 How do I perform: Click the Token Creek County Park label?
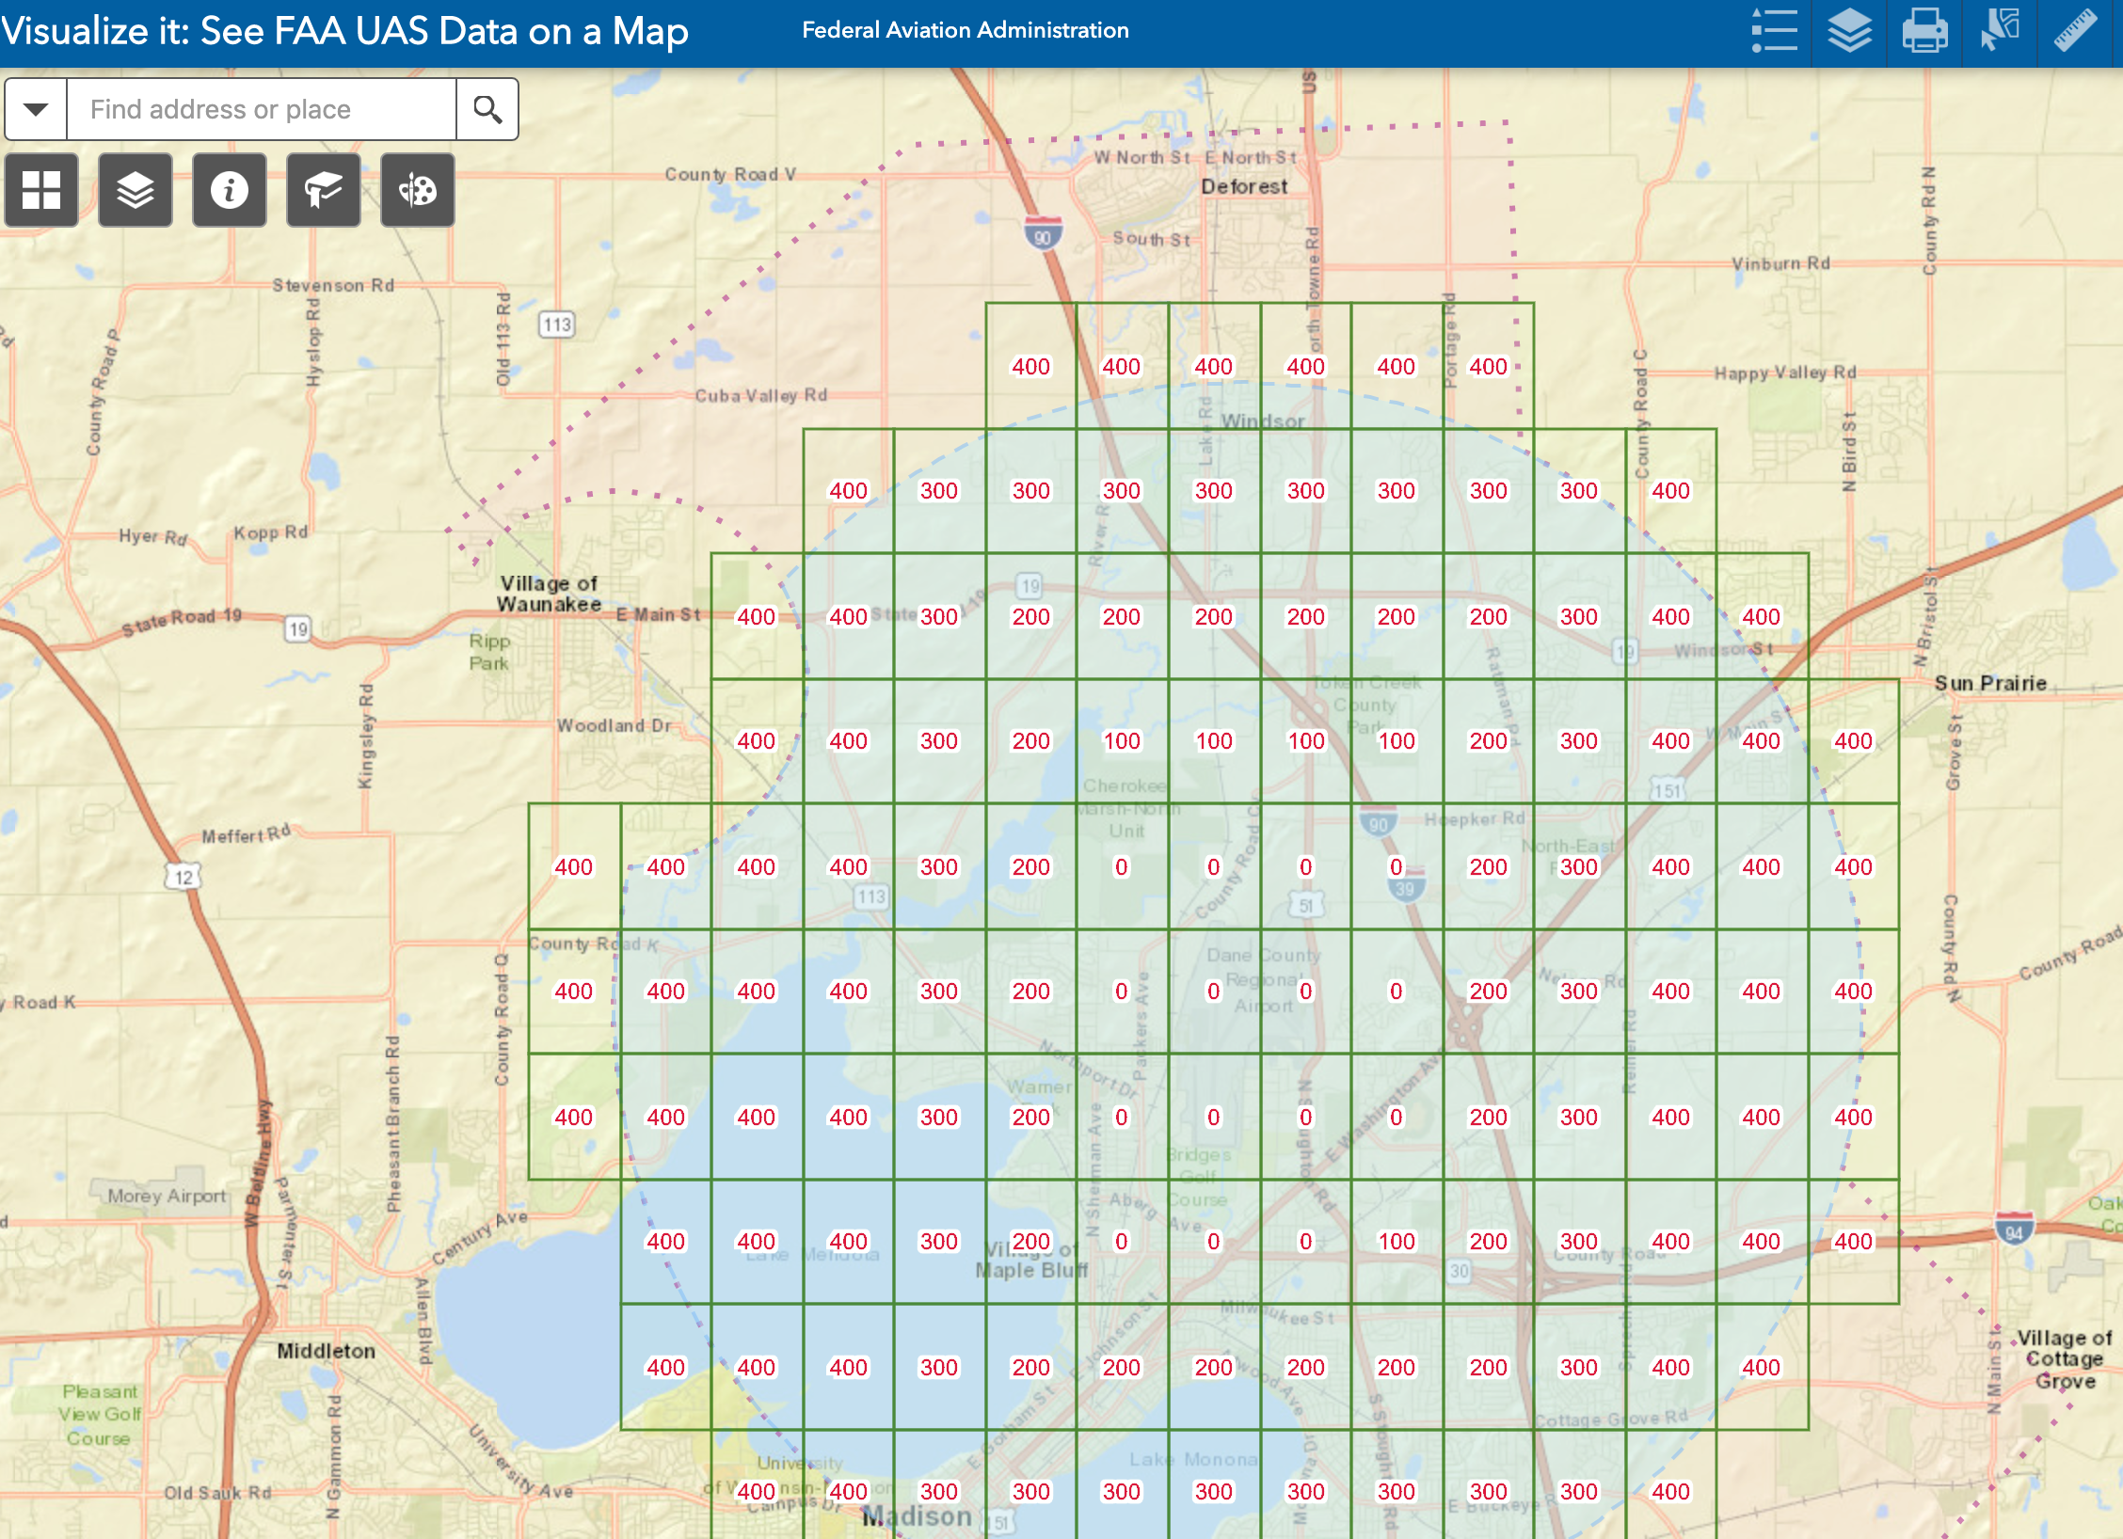1367,705
